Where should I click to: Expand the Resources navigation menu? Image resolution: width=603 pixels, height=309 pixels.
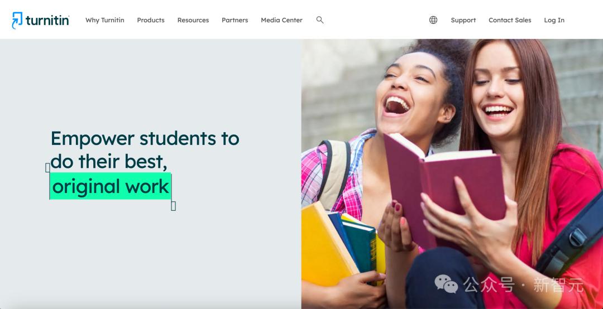pyautogui.click(x=193, y=20)
